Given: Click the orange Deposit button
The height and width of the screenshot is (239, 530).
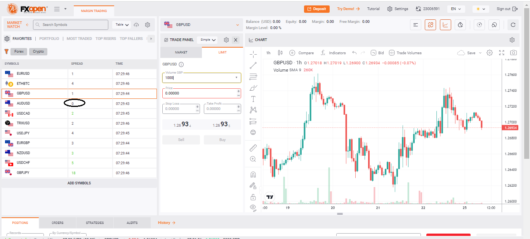Looking at the screenshot, I should pos(317,9).
